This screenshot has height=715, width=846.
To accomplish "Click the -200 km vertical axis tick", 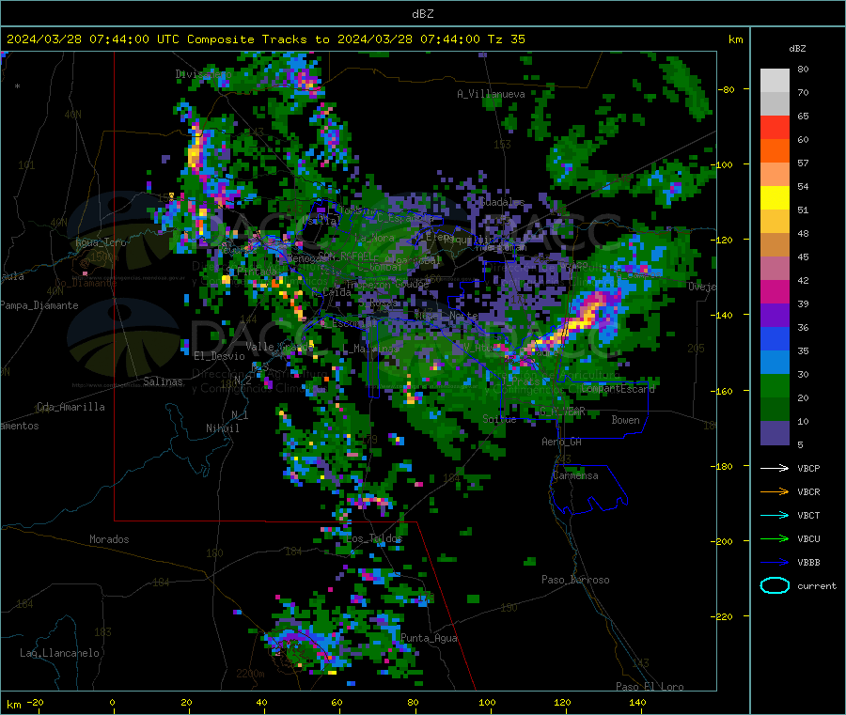I will (x=723, y=541).
